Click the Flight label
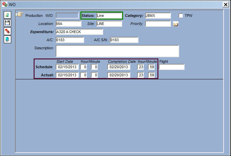The height and width of the screenshot is (156, 231). 164,61
